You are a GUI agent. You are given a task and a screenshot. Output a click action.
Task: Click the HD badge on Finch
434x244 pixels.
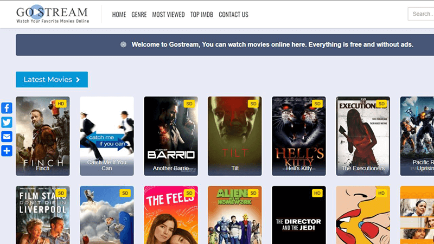[x=61, y=104]
